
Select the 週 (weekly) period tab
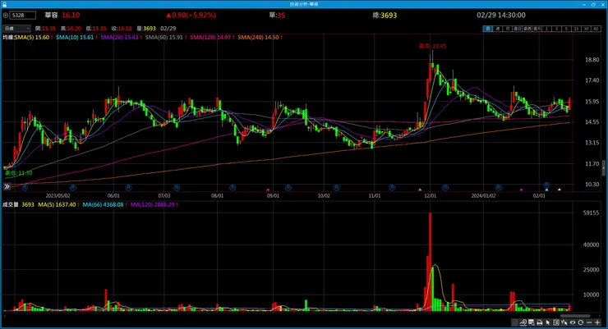tap(498, 29)
